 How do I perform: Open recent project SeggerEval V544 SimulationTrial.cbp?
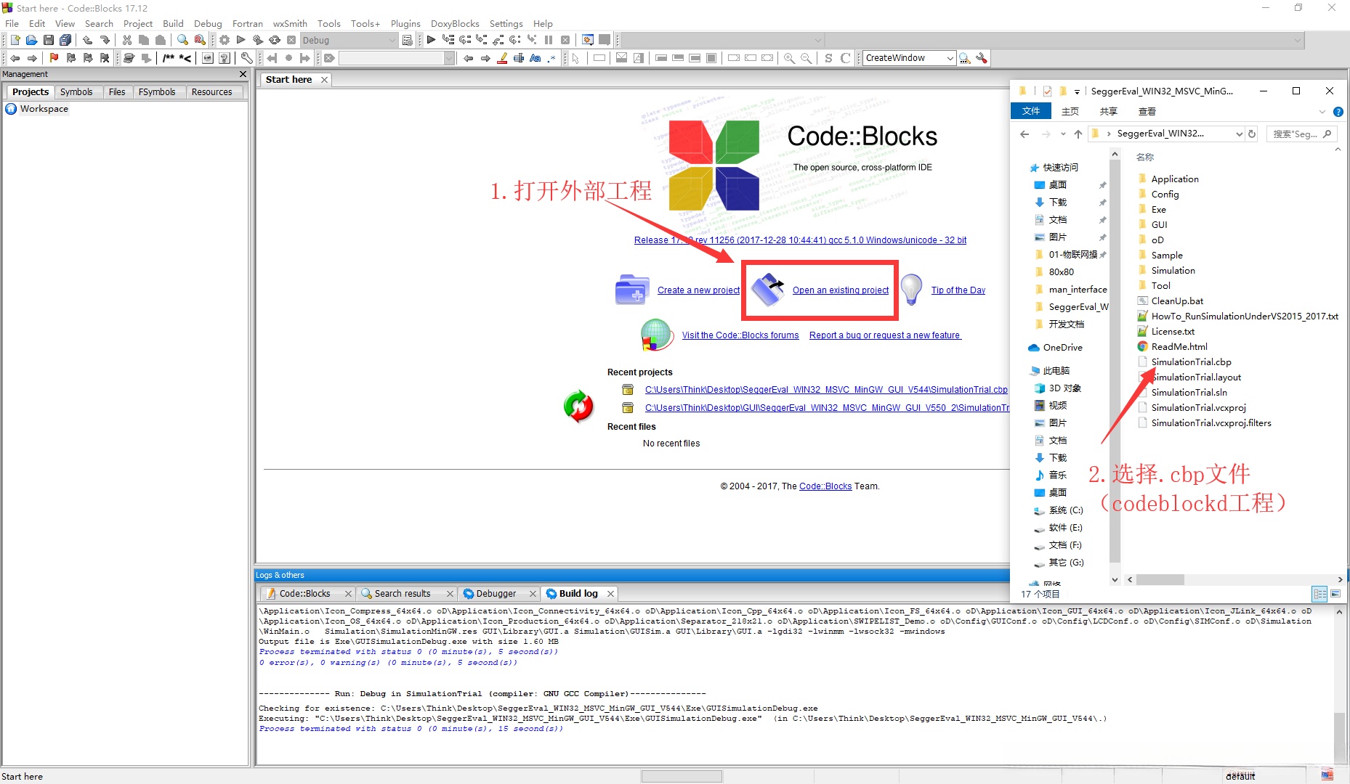click(x=826, y=390)
